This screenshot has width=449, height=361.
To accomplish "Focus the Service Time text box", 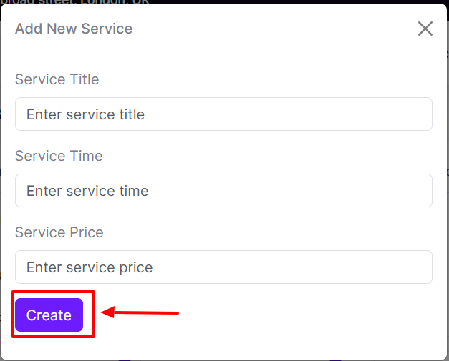I will (x=223, y=191).
